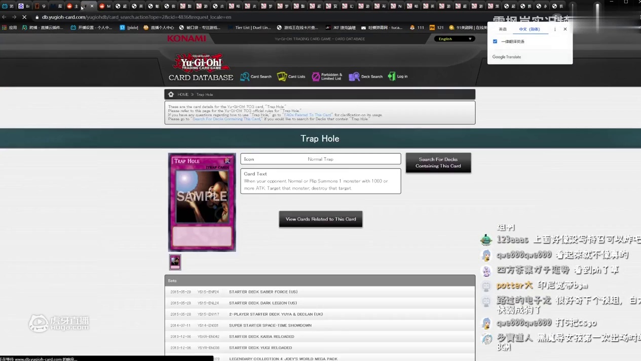
Task: Click the Normal Trap icon field
Action: coord(321,159)
